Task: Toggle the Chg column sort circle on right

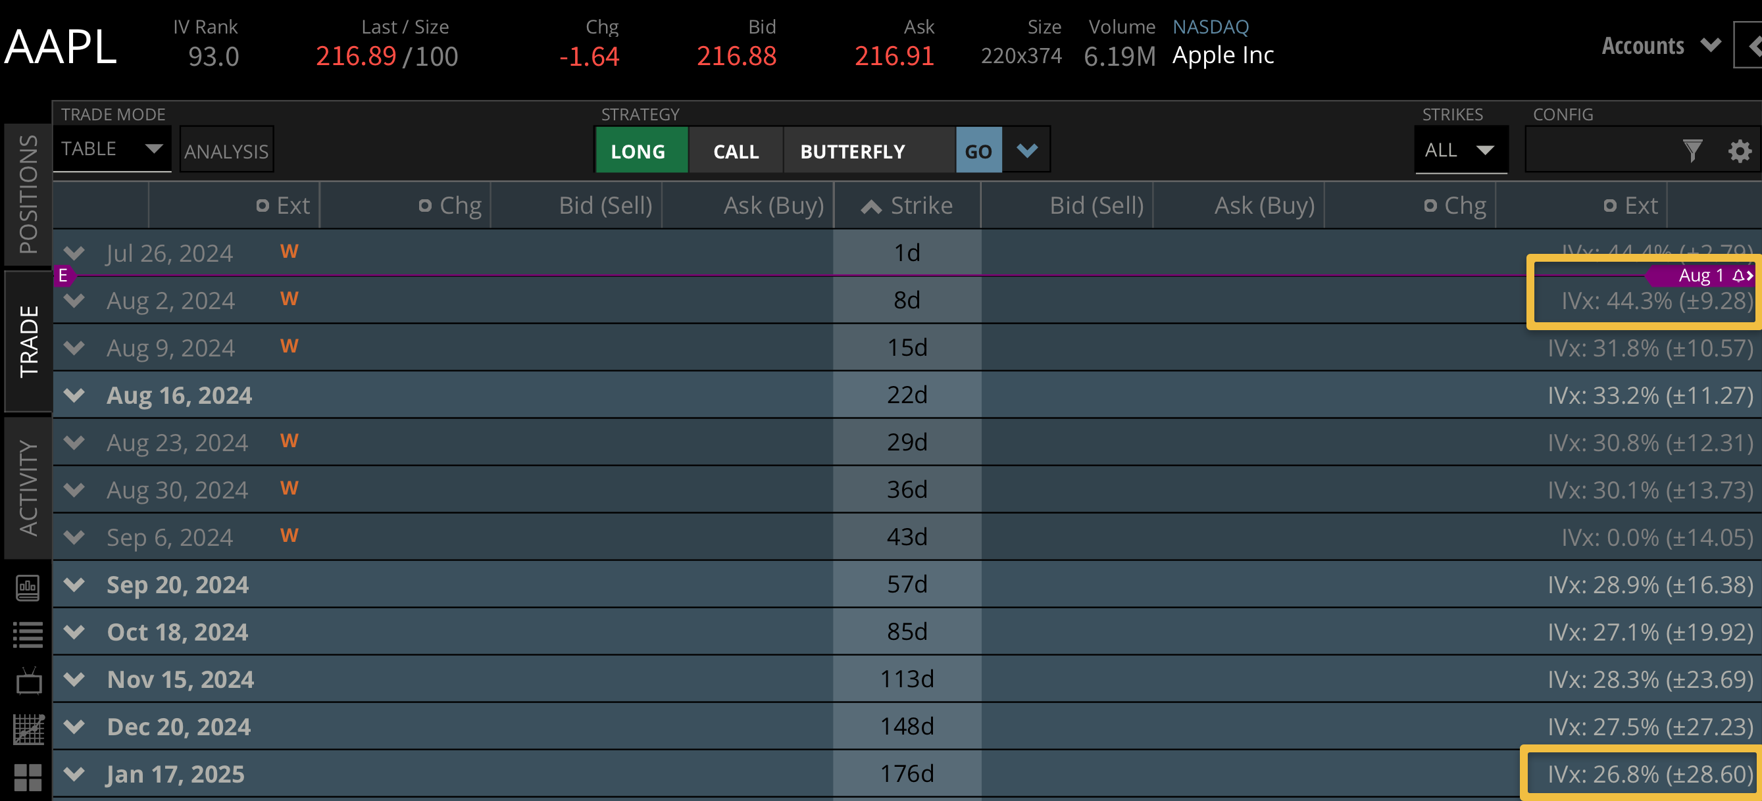Action: (x=1430, y=205)
